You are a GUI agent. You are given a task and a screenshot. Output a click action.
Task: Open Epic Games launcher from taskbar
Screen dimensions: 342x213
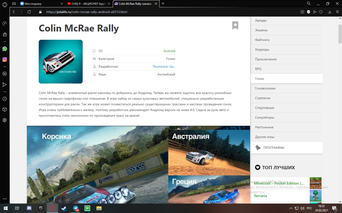tap(41, 208)
